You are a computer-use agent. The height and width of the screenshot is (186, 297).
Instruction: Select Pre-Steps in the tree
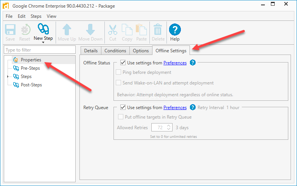click(30, 68)
